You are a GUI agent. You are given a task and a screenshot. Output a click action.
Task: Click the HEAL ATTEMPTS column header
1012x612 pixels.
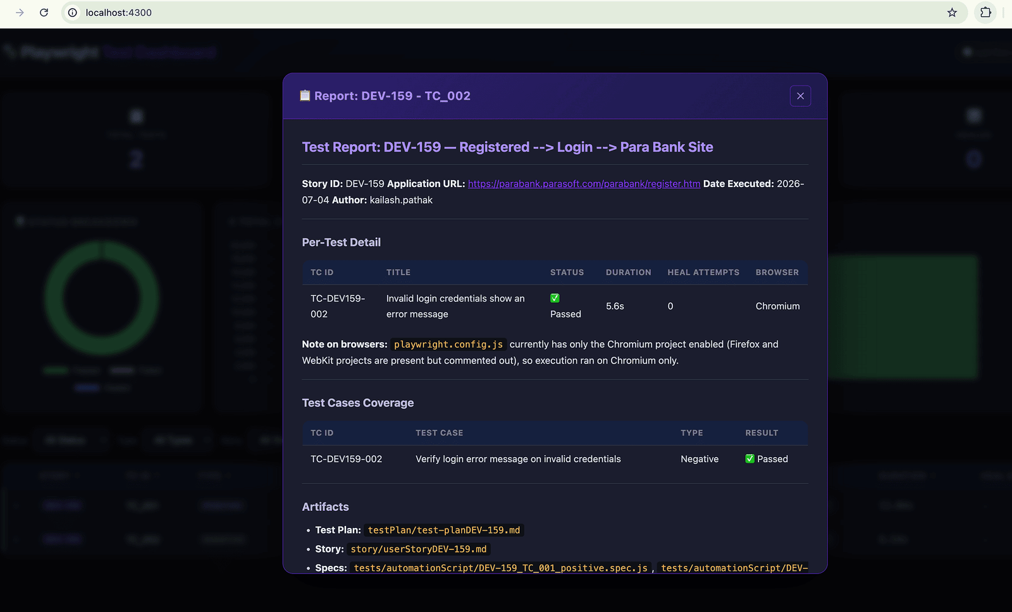pos(703,272)
